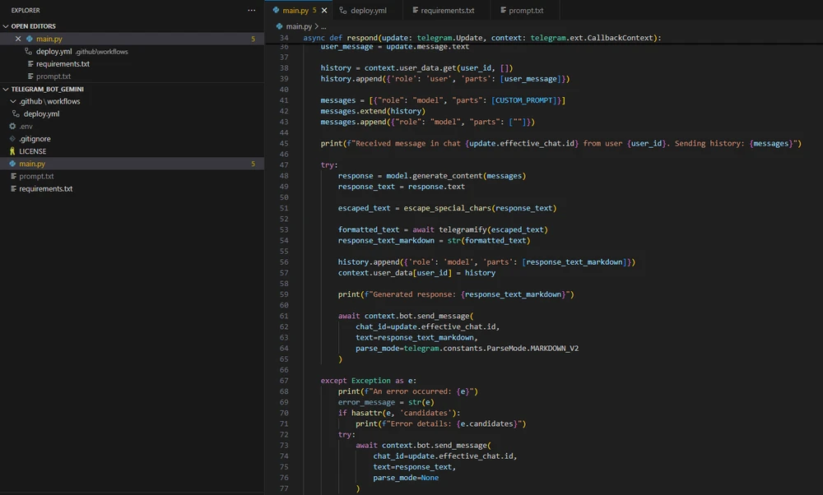Collapse the .github\workflows folder
Image resolution: width=823 pixels, height=495 pixels.
coord(12,101)
